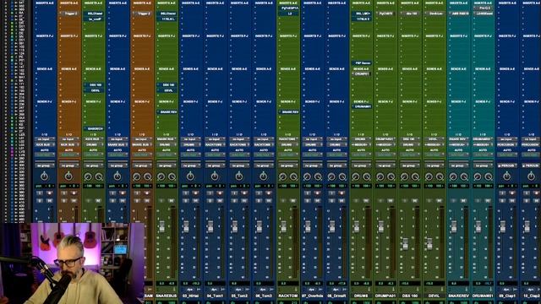Open the SNARE REV send on RACKTOM
Image resolution: width=541 pixels, height=304 pixels.
288,112
